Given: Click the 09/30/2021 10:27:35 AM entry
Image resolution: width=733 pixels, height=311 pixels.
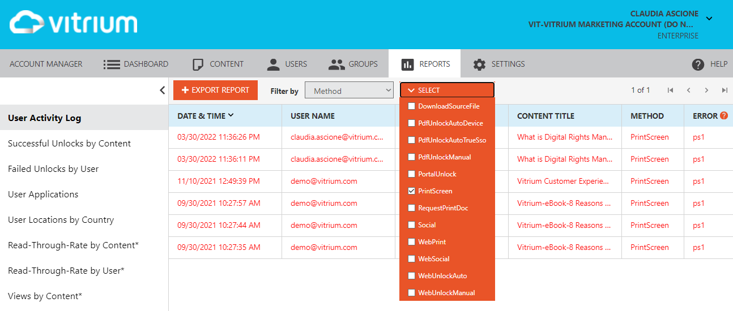Looking at the screenshot, I should (219, 248).
